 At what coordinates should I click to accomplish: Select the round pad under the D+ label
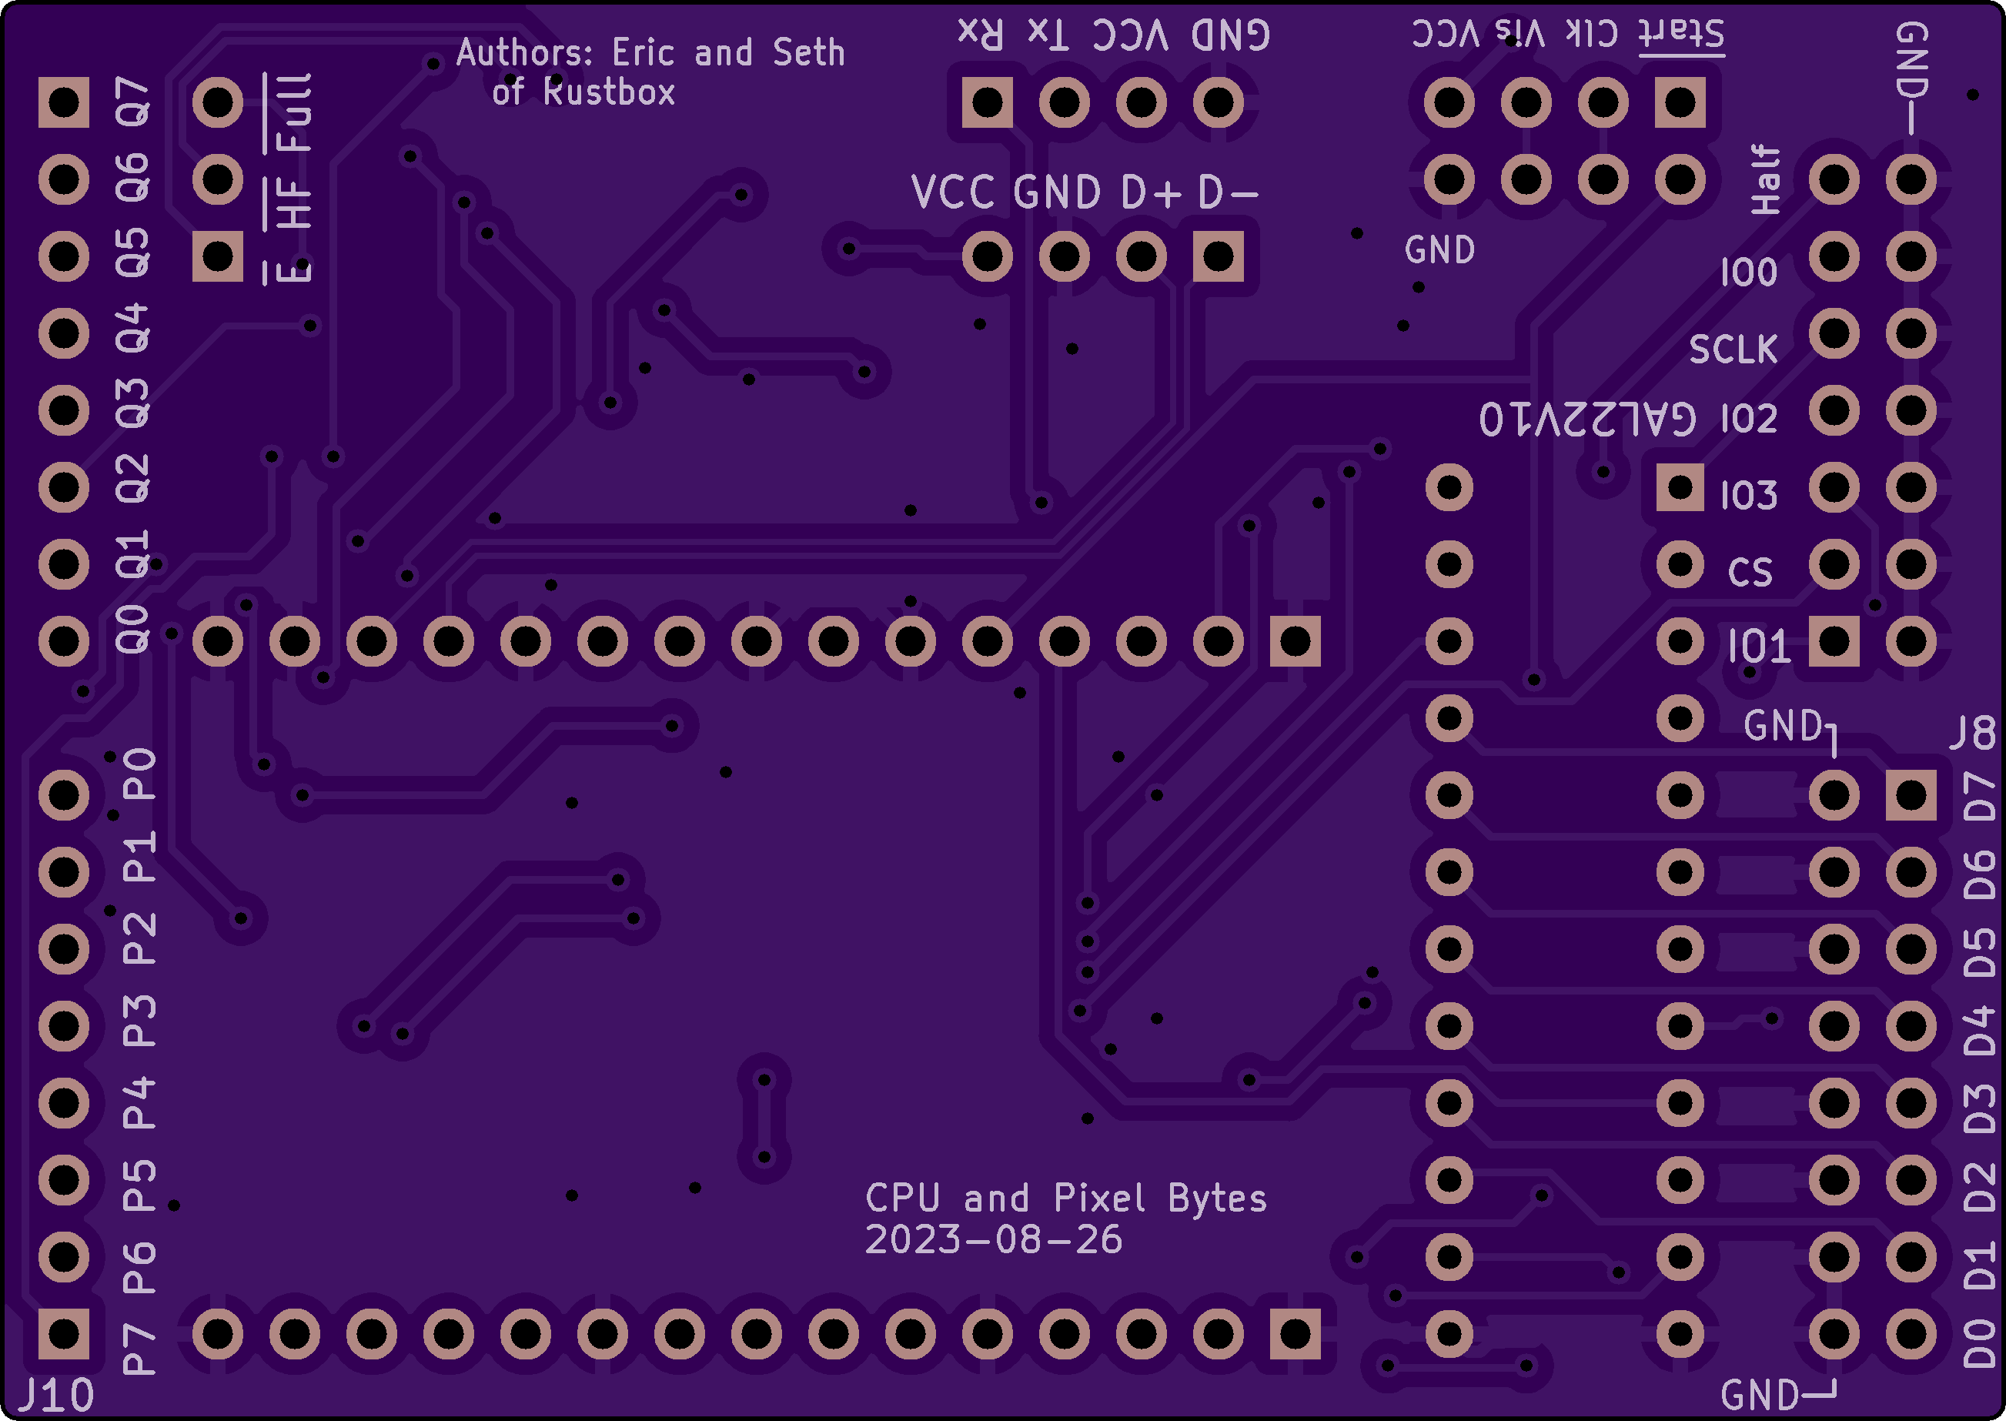[1142, 256]
